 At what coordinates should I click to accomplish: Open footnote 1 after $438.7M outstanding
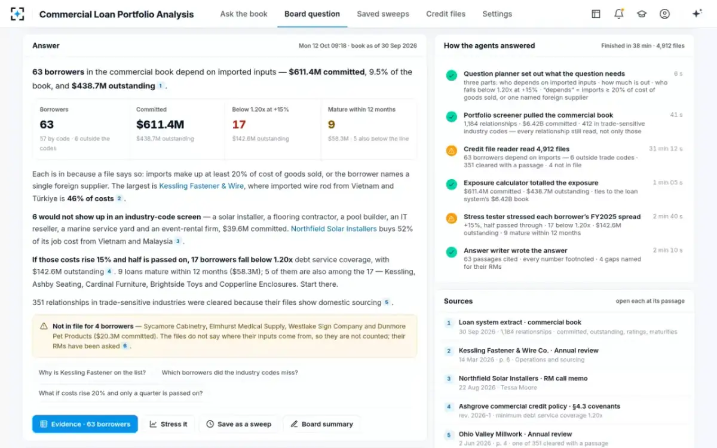[160, 86]
